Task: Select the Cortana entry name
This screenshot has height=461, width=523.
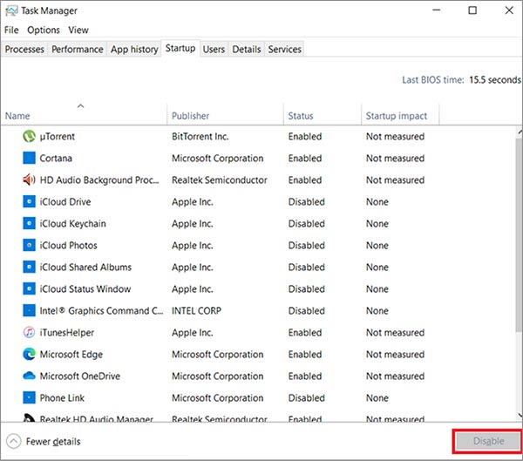Action: 56,158
